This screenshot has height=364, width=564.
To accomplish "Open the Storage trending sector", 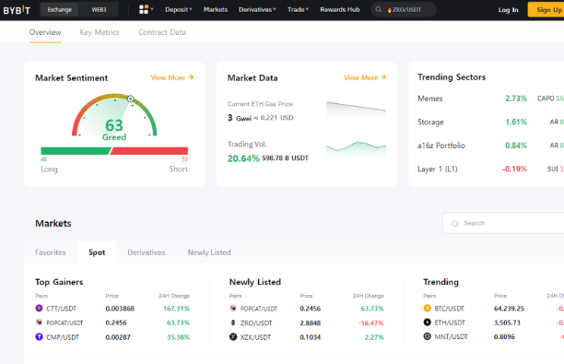I will pos(430,122).
